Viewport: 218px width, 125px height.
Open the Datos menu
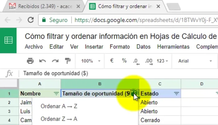(144, 47)
